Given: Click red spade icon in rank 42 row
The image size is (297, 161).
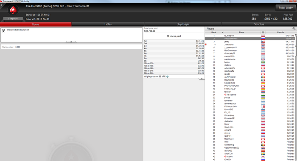Looking at the screenshot, I should [x=225, y=157].
